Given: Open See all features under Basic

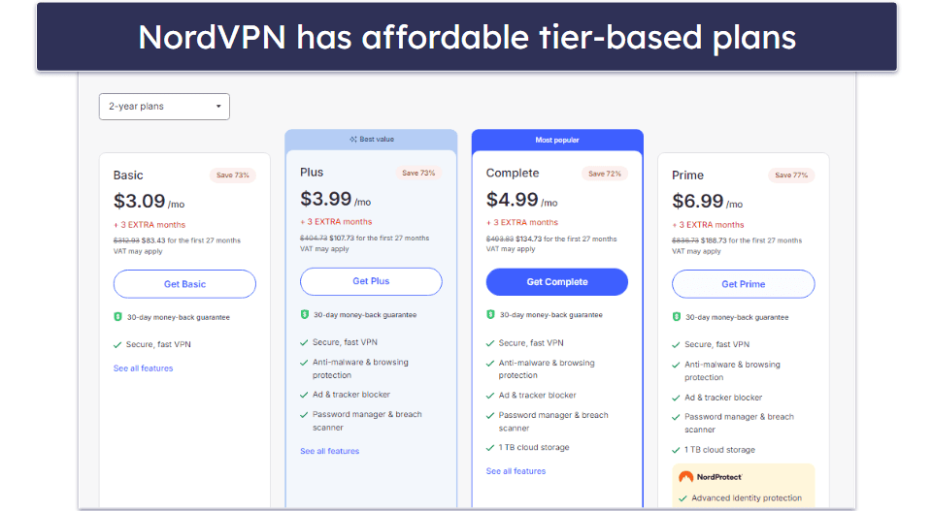Looking at the screenshot, I should (144, 368).
